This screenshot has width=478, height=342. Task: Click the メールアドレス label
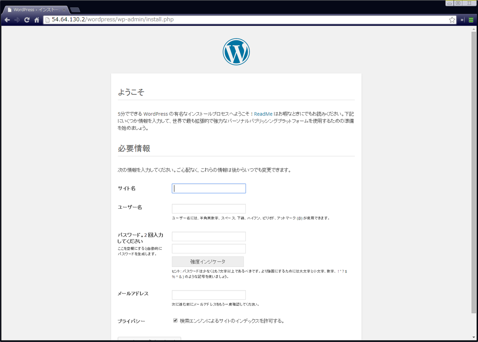pyautogui.click(x=133, y=293)
